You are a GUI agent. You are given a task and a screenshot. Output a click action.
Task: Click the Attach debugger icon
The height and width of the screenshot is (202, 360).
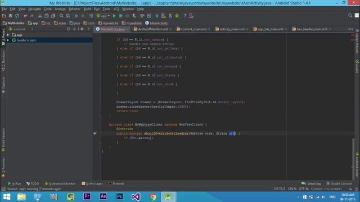[x=134, y=16]
